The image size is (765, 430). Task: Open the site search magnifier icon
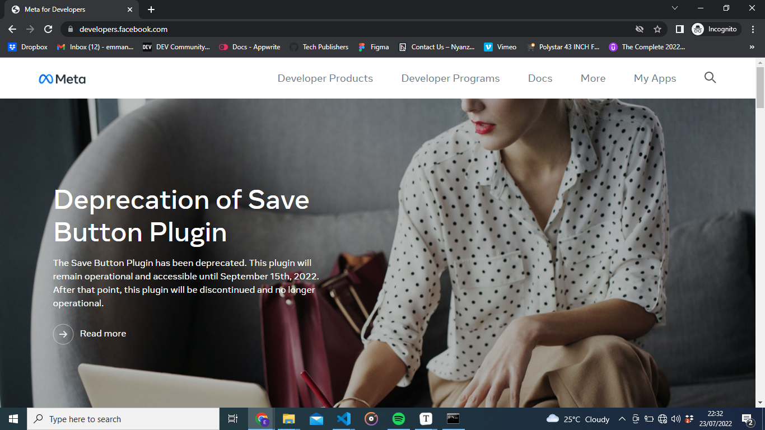710,78
